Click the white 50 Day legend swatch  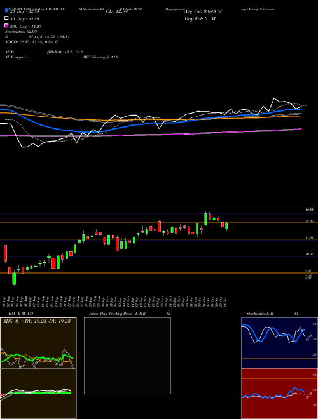tap(6, 18)
